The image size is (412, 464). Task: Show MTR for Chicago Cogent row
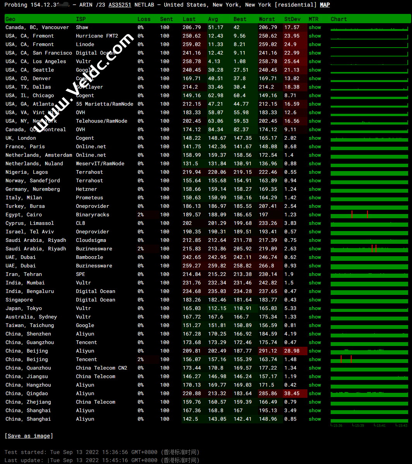coord(314,96)
